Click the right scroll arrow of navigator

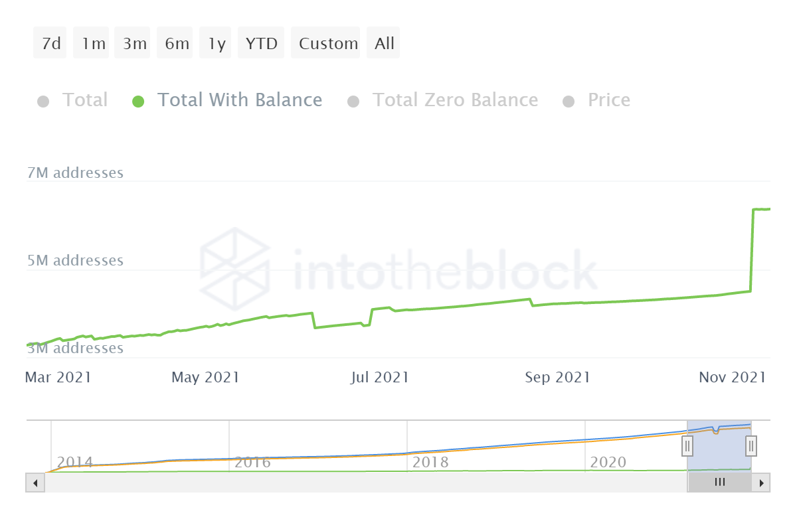point(762,483)
